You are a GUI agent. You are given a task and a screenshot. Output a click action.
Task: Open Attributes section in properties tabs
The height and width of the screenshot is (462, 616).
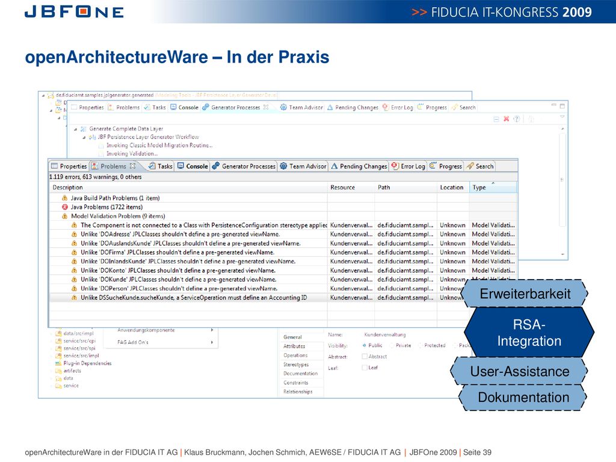click(294, 346)
